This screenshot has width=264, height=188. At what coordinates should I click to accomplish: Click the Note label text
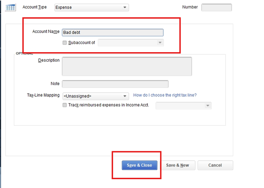click(x=55, y=84)
